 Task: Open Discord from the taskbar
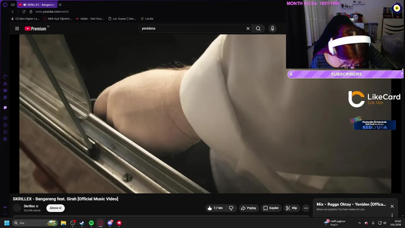tap(110, 223)
